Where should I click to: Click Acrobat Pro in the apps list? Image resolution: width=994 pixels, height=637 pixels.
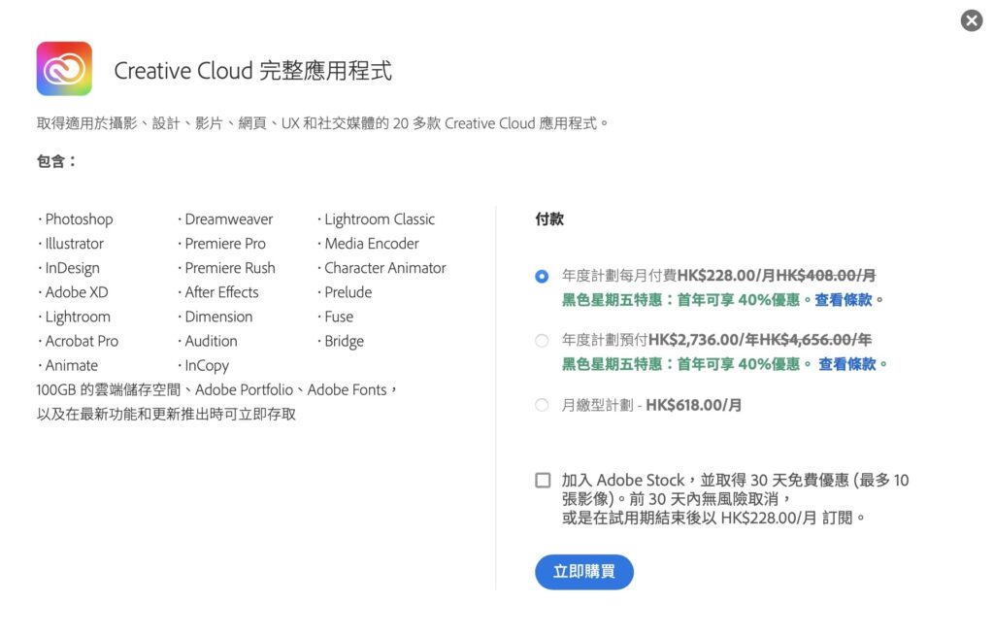point(82,342)
